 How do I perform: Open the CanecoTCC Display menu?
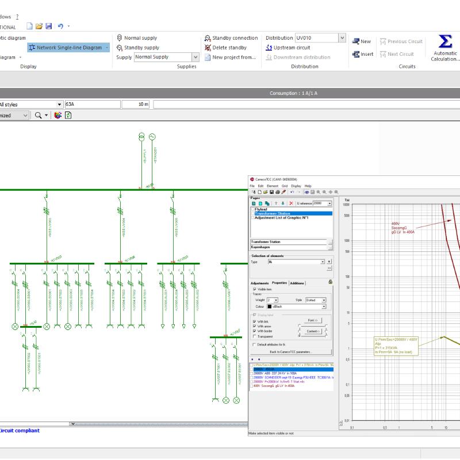point(296,186)
